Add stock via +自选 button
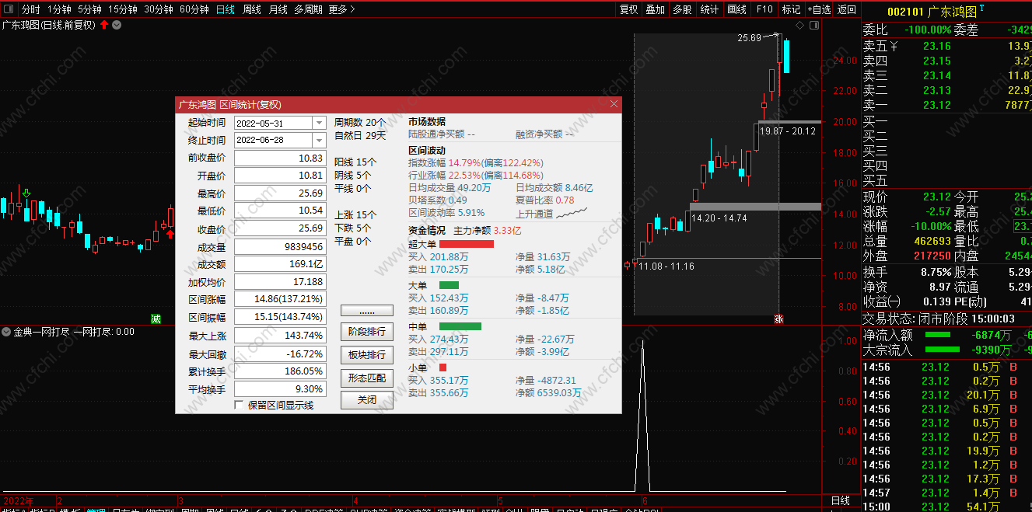 point(819,9)
